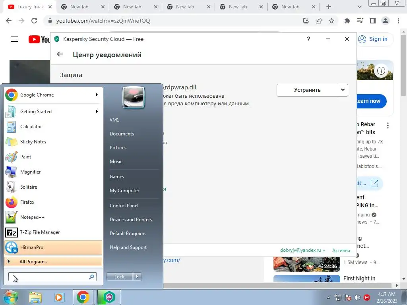Open First Night In video thumbnail
407x305 pixels.
click(307, 278)
